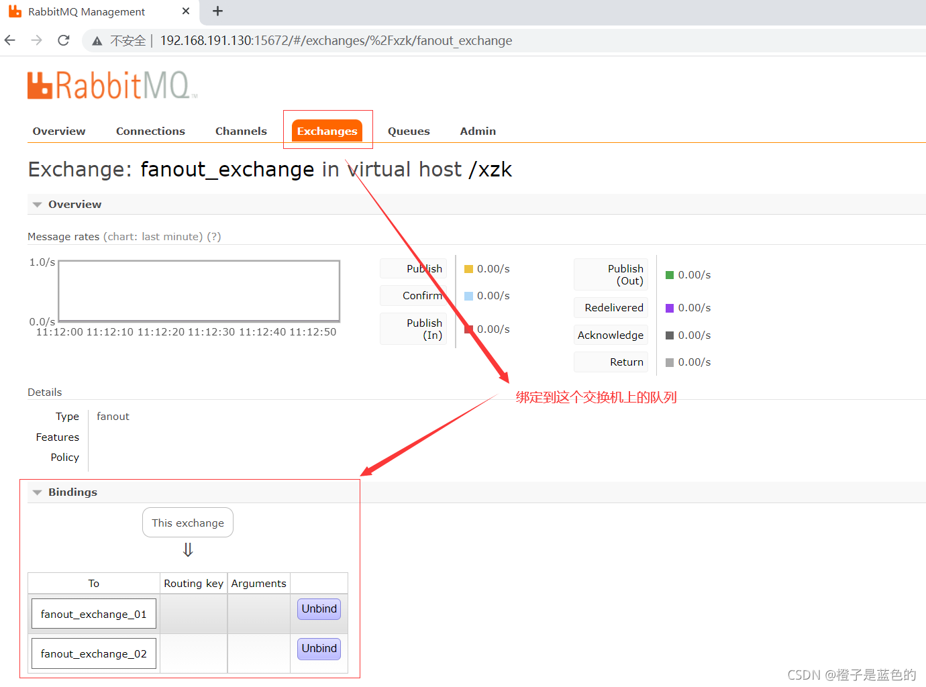The height and width of the screenshot is (687, 926).
Task: Open a new browser tab
Action: coord(217,11)
